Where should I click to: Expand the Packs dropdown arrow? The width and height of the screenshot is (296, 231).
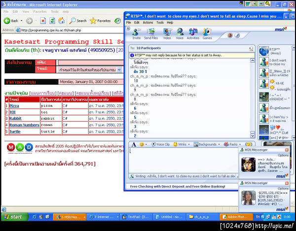240,144
